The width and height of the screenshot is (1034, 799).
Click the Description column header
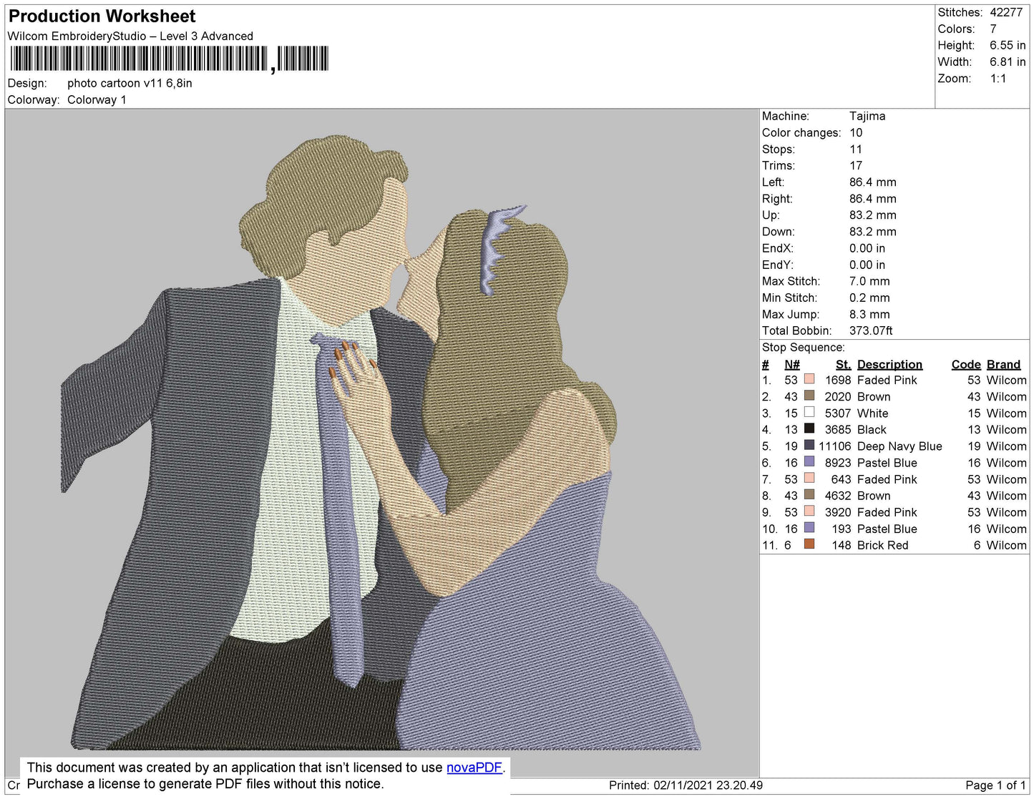click(889, 364)
